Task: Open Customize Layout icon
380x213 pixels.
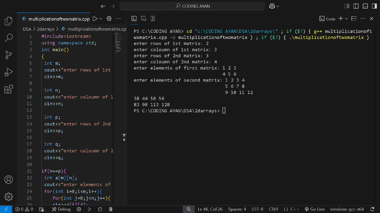Action: [x=347, y=6]
